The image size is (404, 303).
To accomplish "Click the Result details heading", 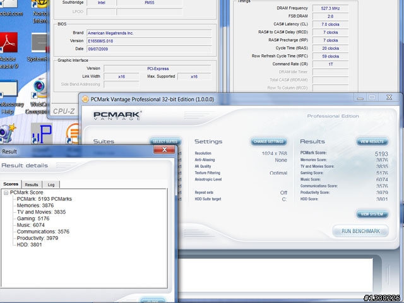I will (25, 165).
